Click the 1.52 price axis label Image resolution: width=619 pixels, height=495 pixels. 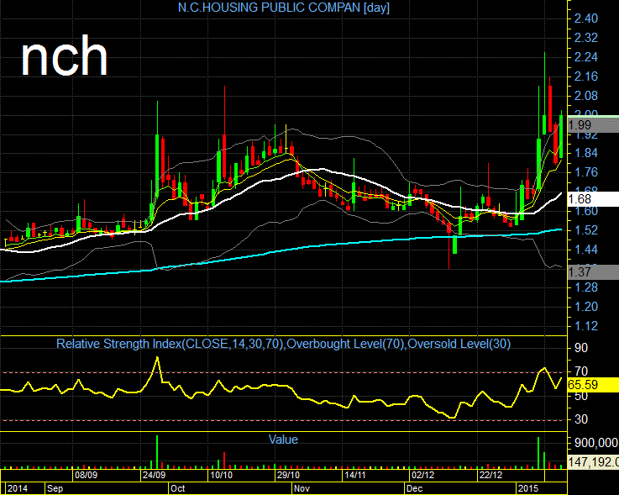tap(586, 230)
